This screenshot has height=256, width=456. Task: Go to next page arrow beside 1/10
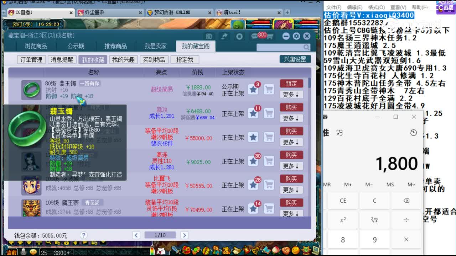[x=184, y=235]
